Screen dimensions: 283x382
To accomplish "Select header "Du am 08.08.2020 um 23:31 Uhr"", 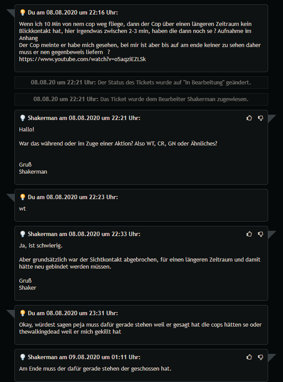I will point(73,313).
